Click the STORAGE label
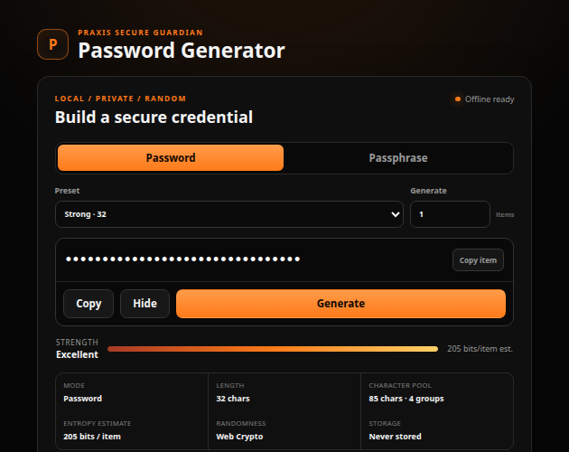 point(385,424)
